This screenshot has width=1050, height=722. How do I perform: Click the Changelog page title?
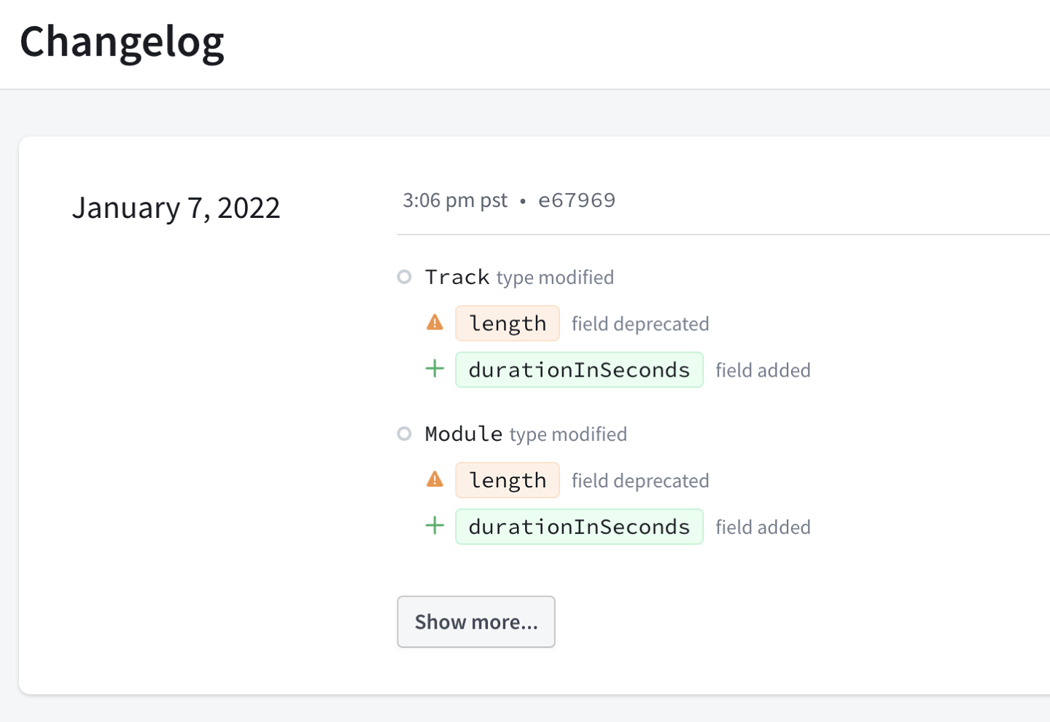pyautogui.click(x=122, y=42)
